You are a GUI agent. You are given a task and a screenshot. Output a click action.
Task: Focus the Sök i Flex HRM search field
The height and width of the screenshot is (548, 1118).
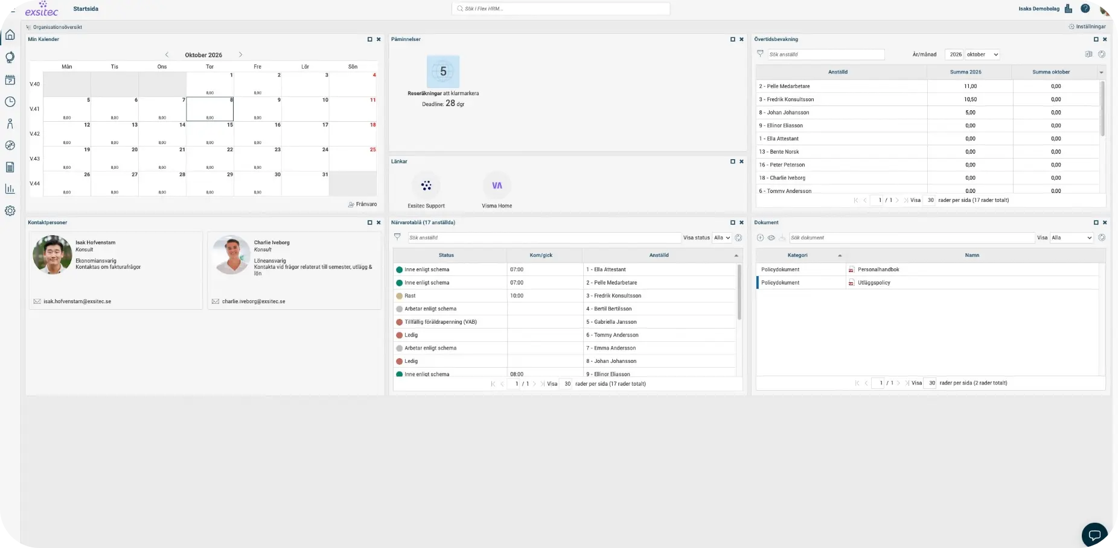tap(561, 8)
